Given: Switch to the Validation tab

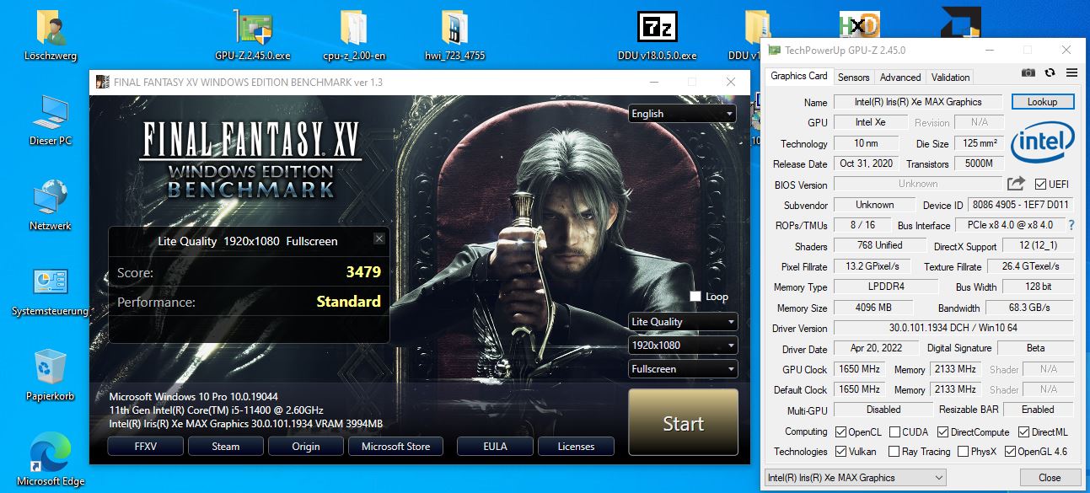Looking at the screenshot, I should pos(950,77).
